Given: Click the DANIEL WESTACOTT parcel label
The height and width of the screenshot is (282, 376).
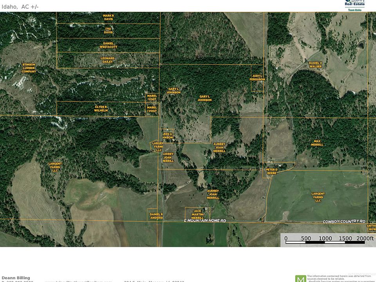Looking at the screenshot, I should [108, 45].
